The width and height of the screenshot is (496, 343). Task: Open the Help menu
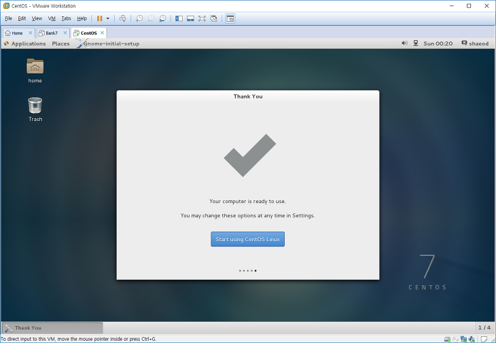click(82, 18)
